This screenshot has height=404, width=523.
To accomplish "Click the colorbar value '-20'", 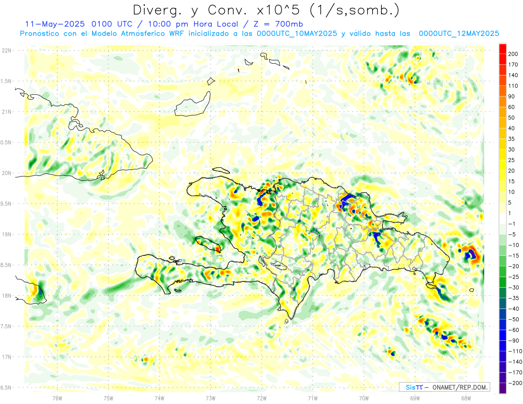I will tap(514, 267).
